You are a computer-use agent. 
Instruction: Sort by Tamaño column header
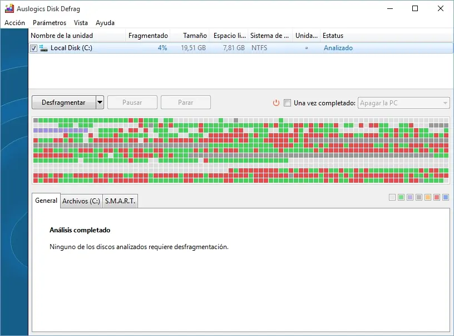[190, 36]
